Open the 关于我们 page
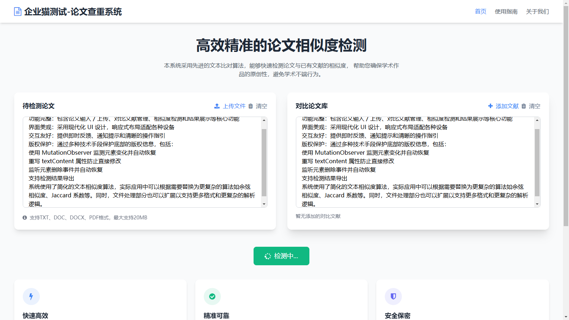This screenshot has width=569, height=320. tap(537, 11)
